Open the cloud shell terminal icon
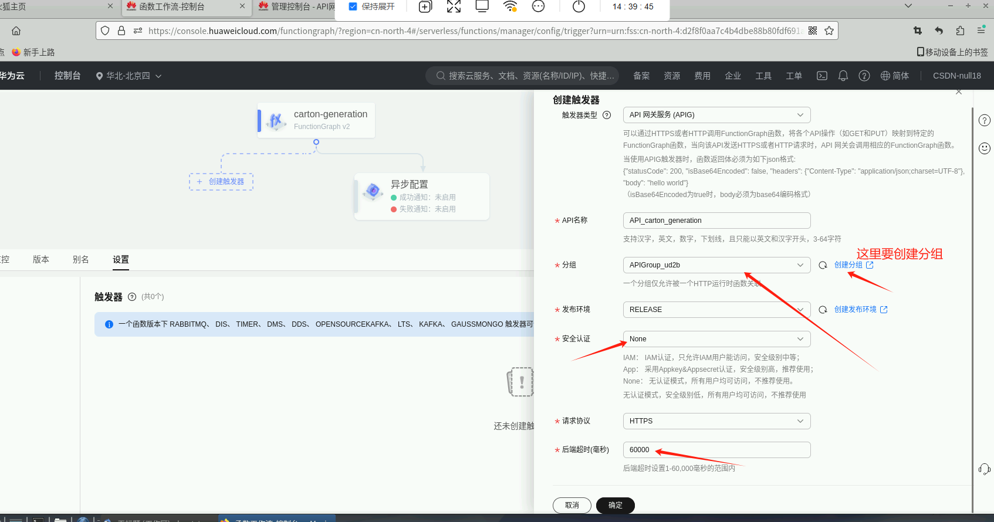 pyautogui.click(x=822, y=76)
